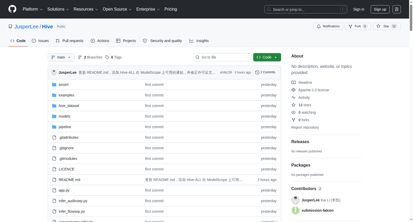The width and height of the screenshot is (413, 222).
Task: Select the Code repository tab
Action: click(18, 41)
